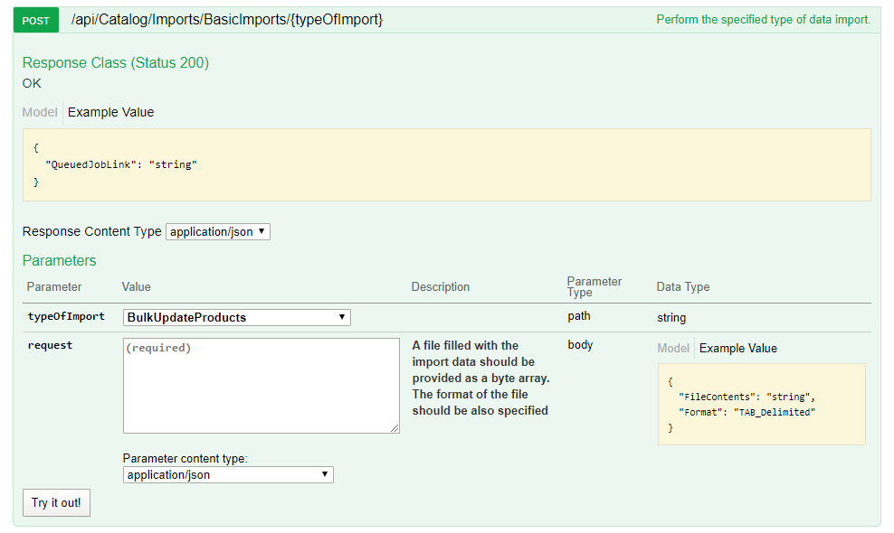
Task: Click the /api/Catalog/Imports/BasicImports/{typeOfImport} endpoint path
Action: pos(227,20)
